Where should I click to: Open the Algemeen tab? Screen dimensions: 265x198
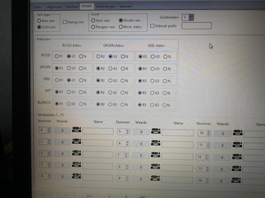click(x=54, y=7)
